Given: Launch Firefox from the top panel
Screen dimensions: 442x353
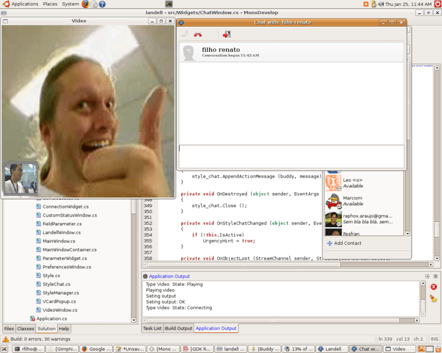Looking at the screenshot, I should tap(85, 4).
